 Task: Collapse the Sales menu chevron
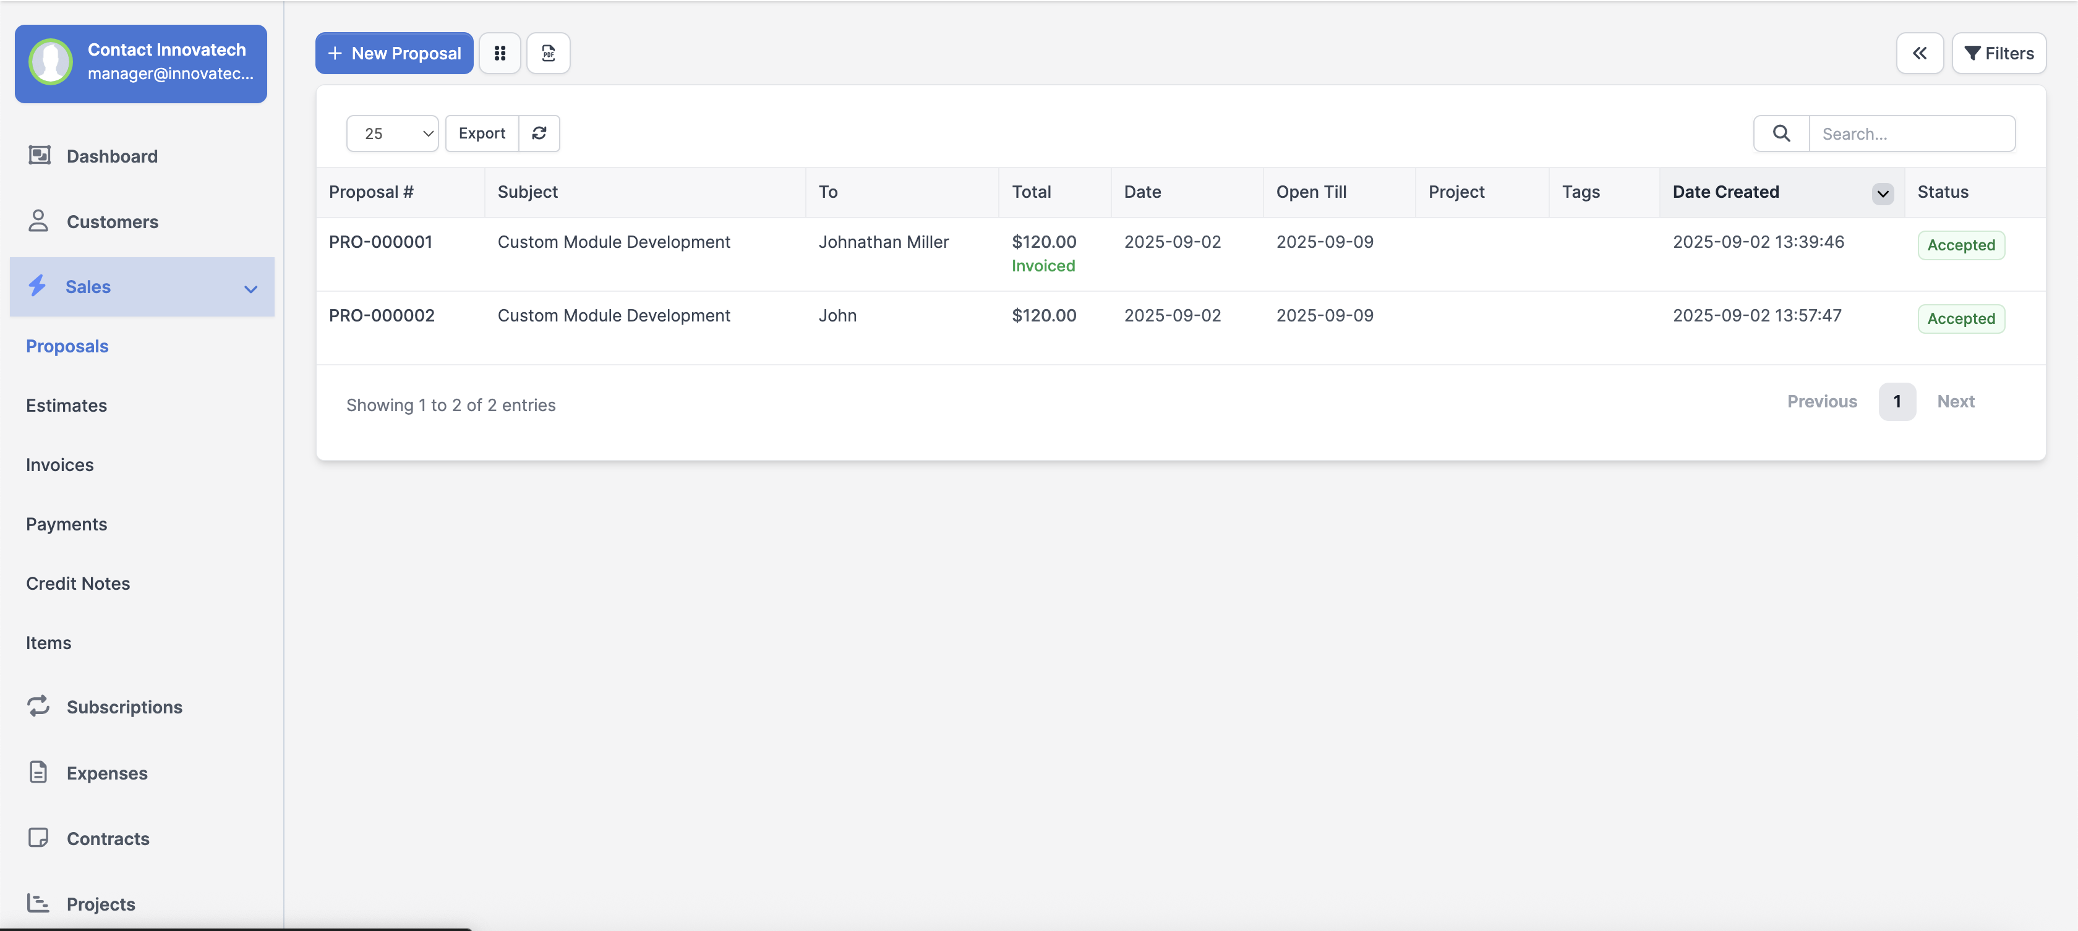tap(250, 287)
